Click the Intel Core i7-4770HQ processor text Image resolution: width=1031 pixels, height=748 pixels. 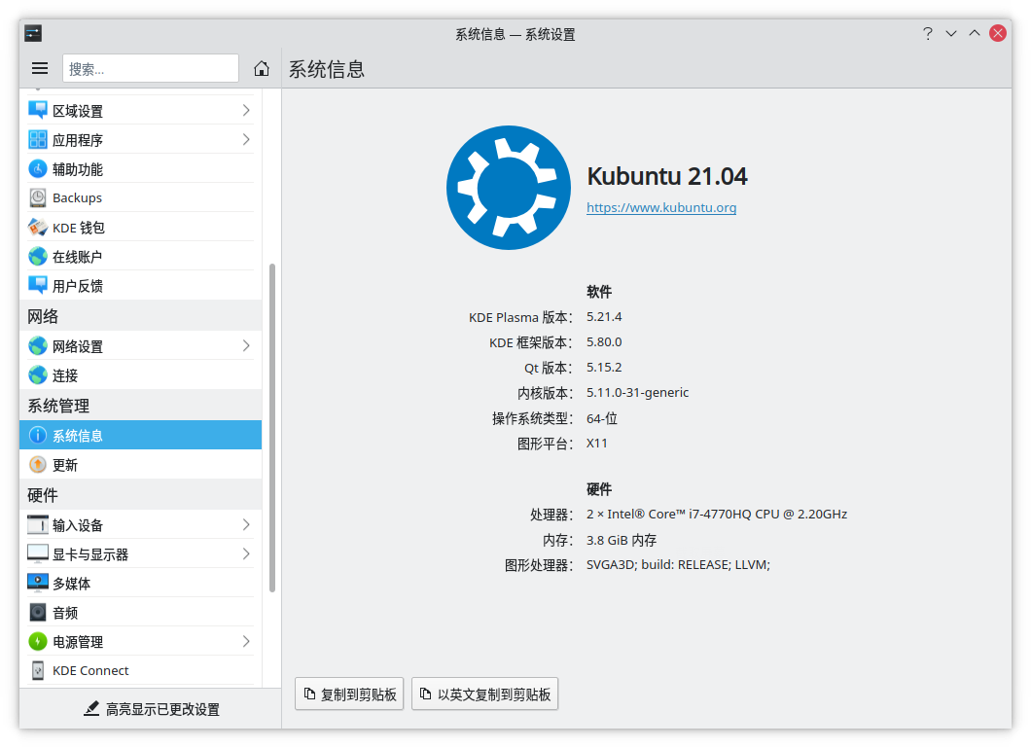pyautogui.click(x=717, y=514)
